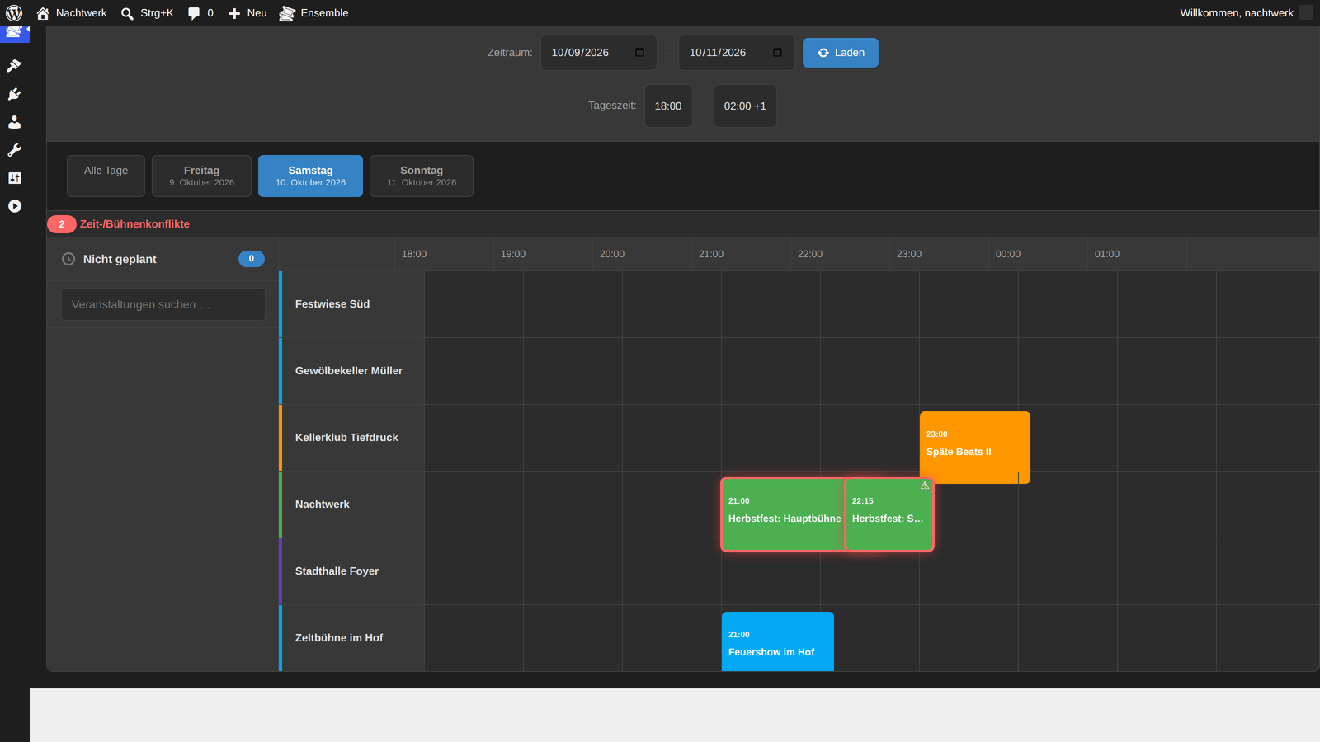Open the Plugins plug menu
This screenshot has height=742, width=1320.
tap(14, 94)
